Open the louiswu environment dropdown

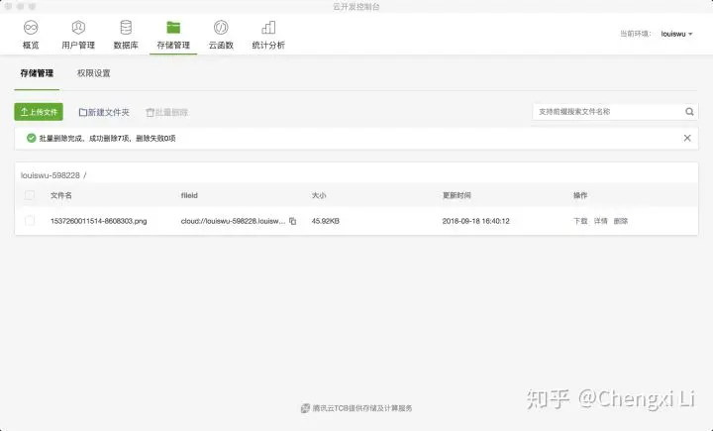point(676,34)
